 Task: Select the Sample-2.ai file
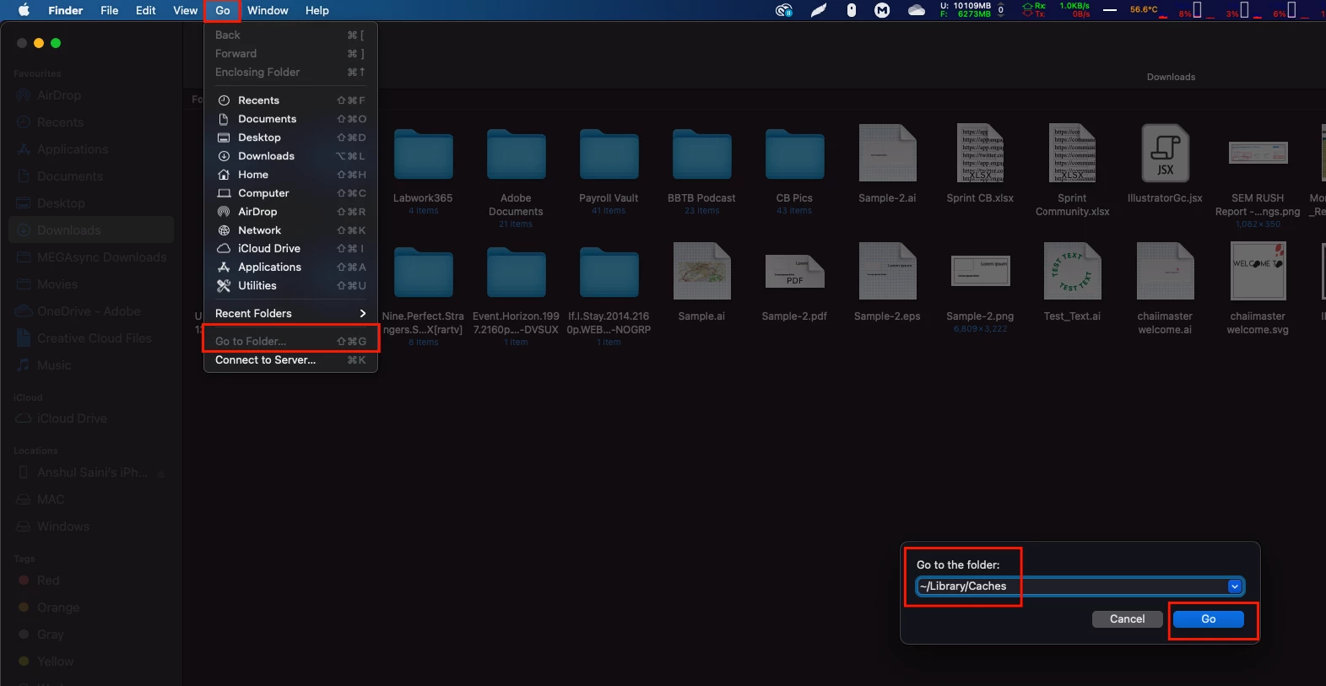click(887, 162)
